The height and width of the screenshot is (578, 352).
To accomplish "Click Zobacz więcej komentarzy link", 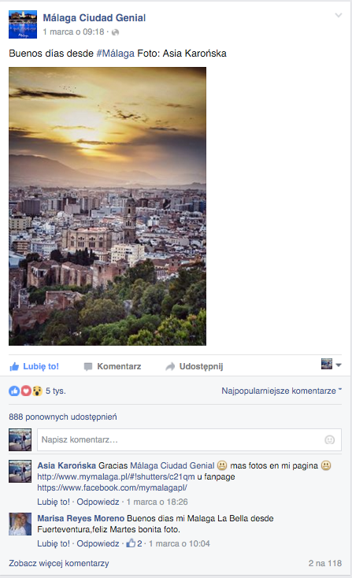I will (59, 563).
